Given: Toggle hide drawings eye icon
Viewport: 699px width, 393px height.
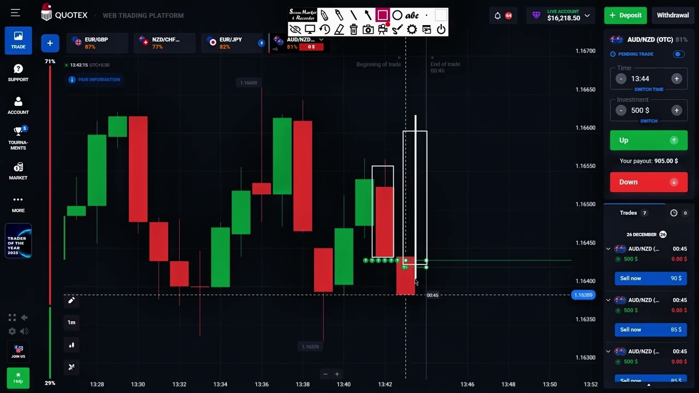Looking at the screenshot, I should point(295,29).
